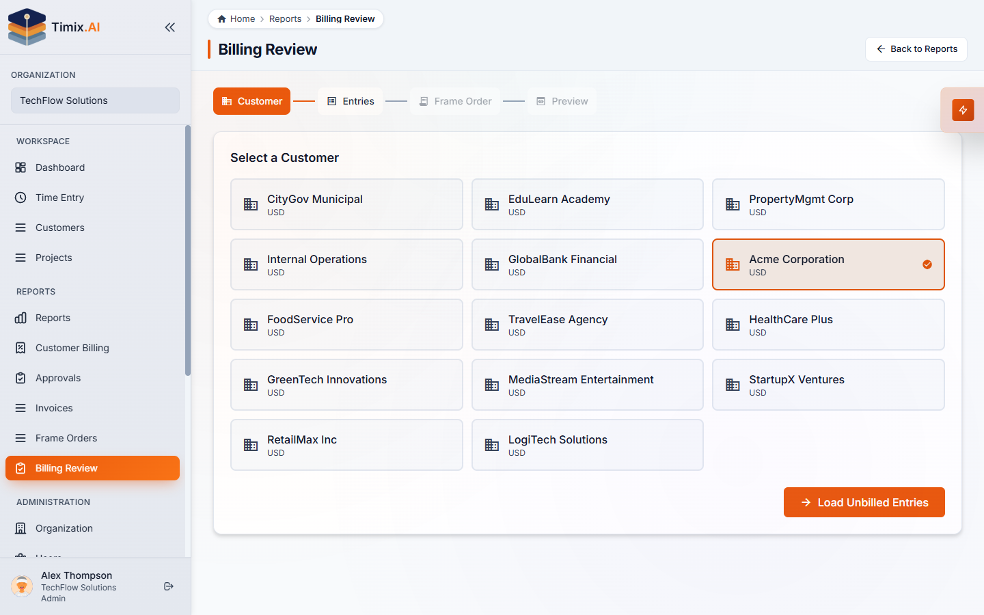Click the Dashboard grid icon
Image resolution: width=984 pixels, height=615 pixels.
20,167
